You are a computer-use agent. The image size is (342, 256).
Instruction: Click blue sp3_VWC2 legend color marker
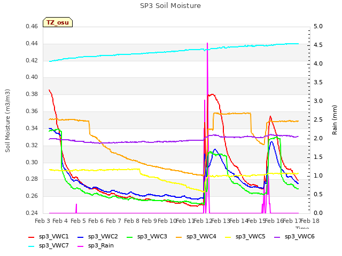(81, 237)
